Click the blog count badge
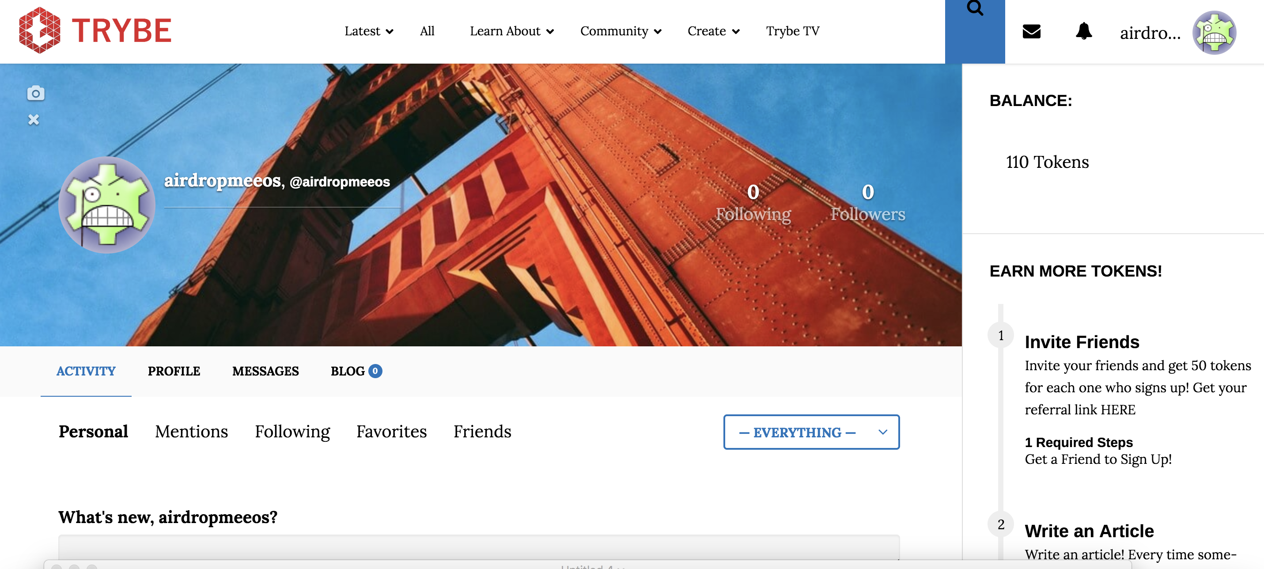1264x569 pixels. 375,371
